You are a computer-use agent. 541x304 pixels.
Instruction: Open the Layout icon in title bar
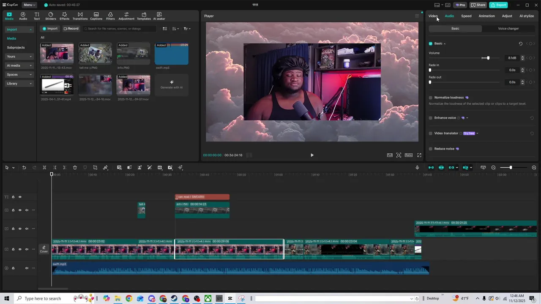[437, 5]
